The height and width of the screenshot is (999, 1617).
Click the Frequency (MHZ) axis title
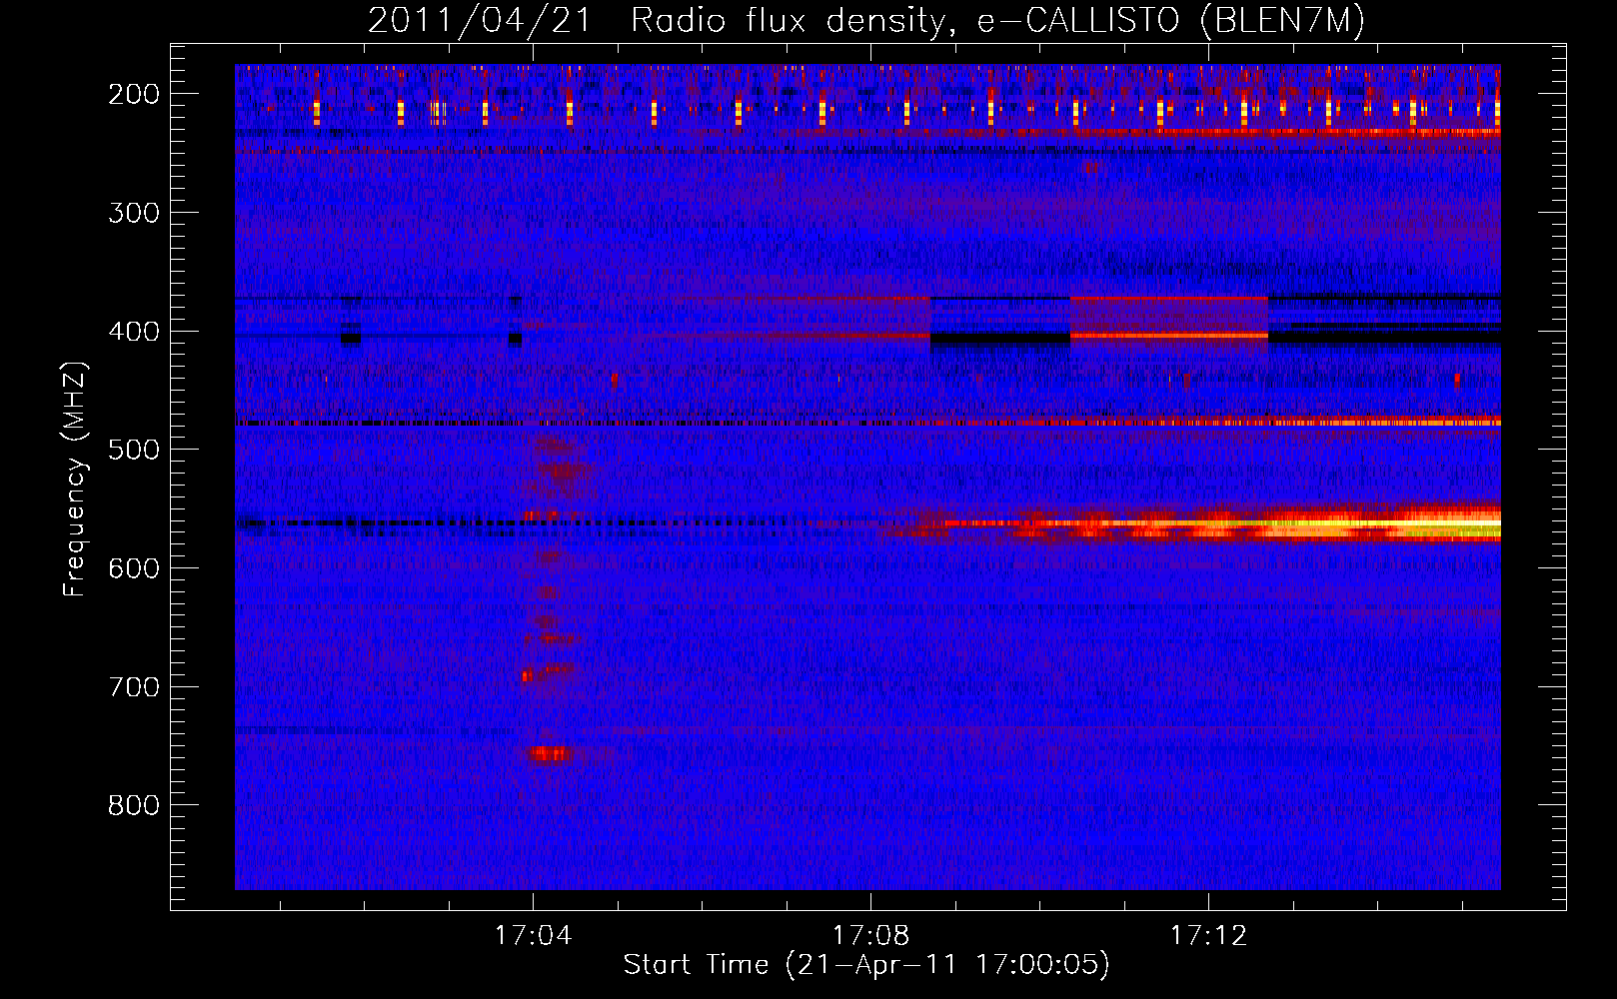tap(75, 479)
